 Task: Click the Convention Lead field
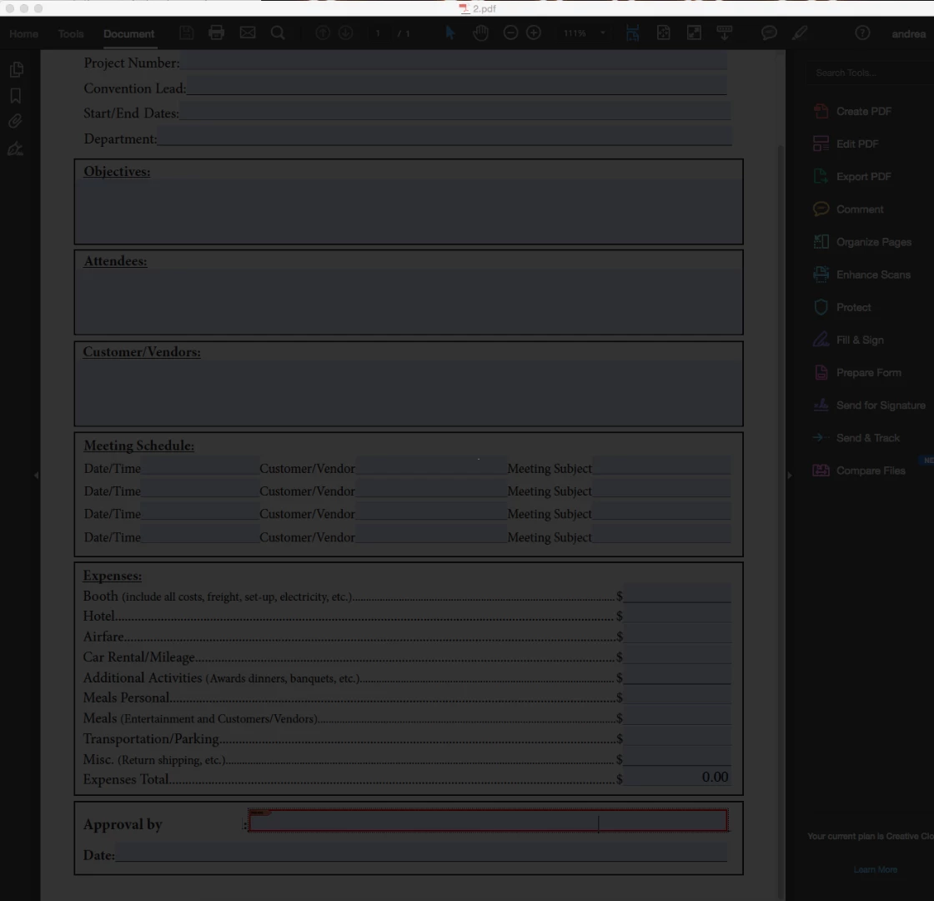coord(456,87)
